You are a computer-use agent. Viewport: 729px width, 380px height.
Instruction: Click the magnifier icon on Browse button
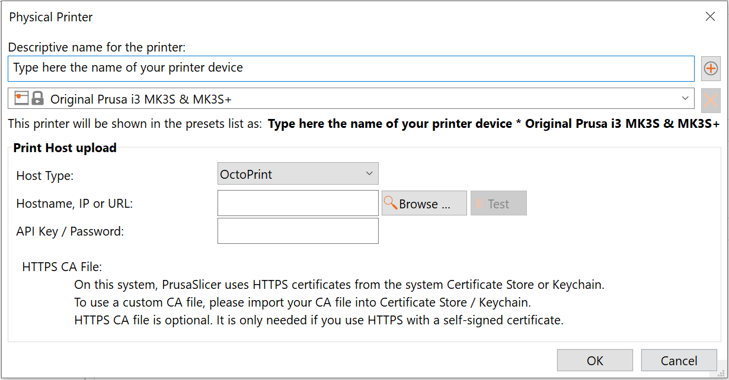click(x=391, y=204)
